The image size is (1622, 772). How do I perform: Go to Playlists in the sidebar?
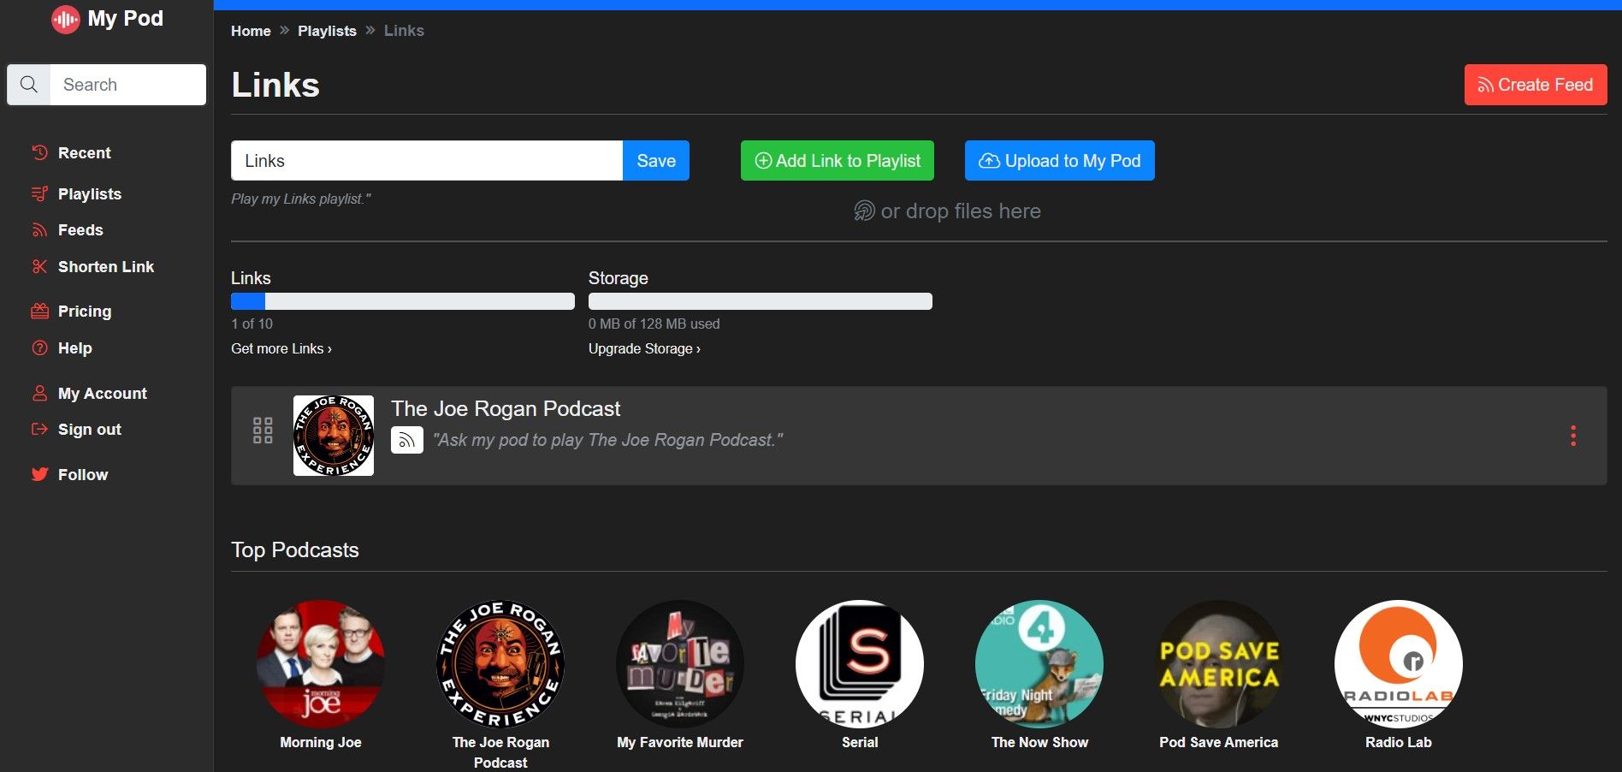(x=90, y=194)
